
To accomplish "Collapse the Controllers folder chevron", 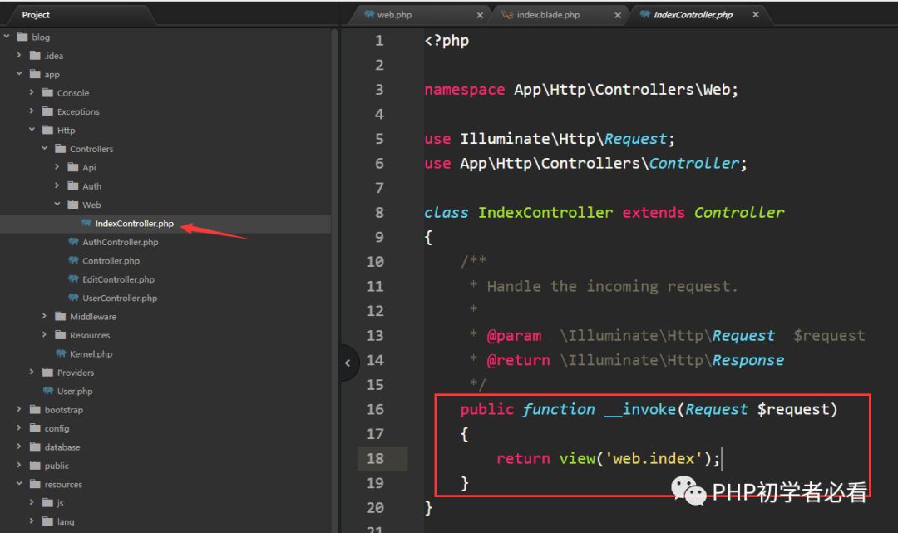I will (x=44, y=148).
